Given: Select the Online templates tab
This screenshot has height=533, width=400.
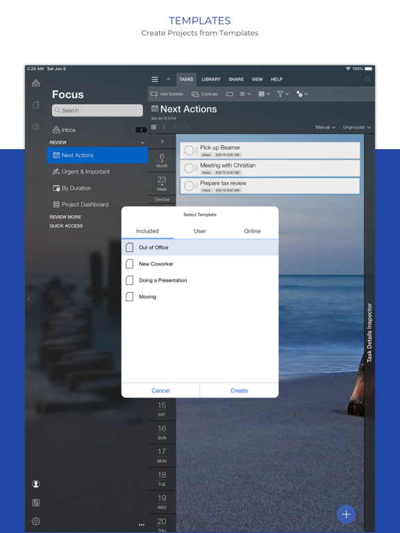Looking at the screenshot, I should click(x=252, y=231).
